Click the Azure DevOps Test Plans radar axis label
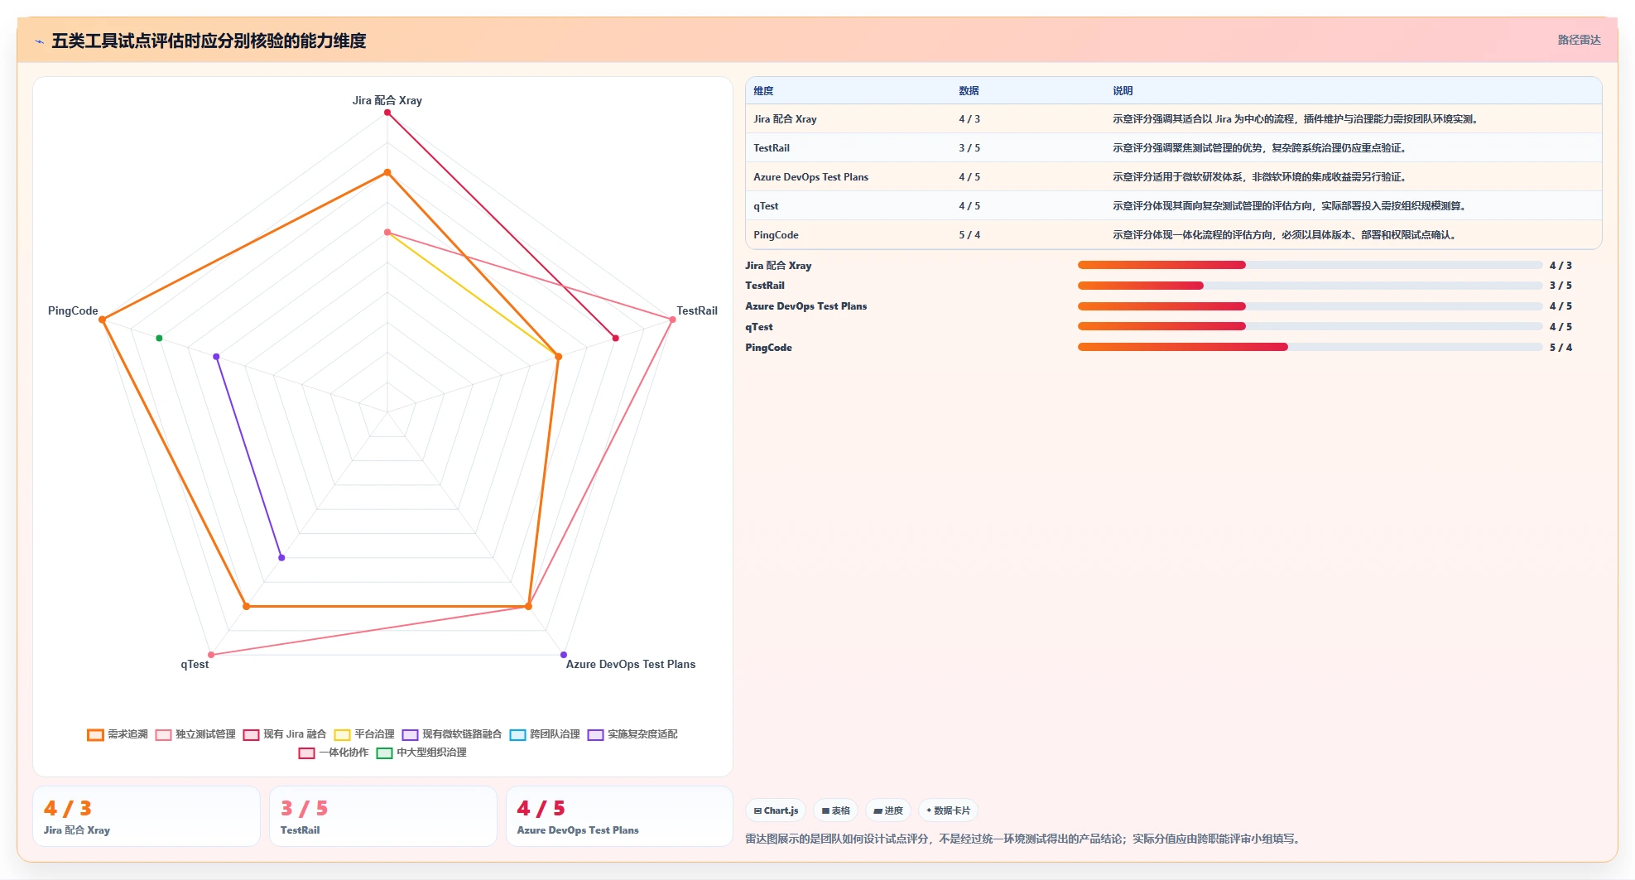Viewport: 1635px width, 880px height. tap(631, 664)
